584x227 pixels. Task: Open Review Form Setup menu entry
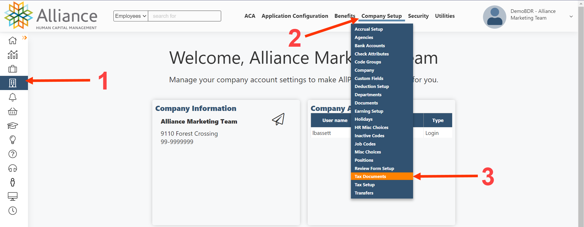tap(382, 168)
